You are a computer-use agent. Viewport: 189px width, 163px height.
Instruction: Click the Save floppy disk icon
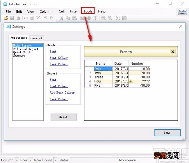pos(12,18)
